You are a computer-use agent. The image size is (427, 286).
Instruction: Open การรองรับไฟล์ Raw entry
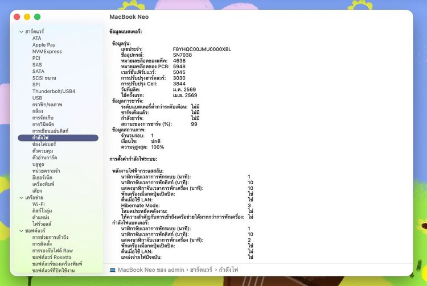pos(52,251)
